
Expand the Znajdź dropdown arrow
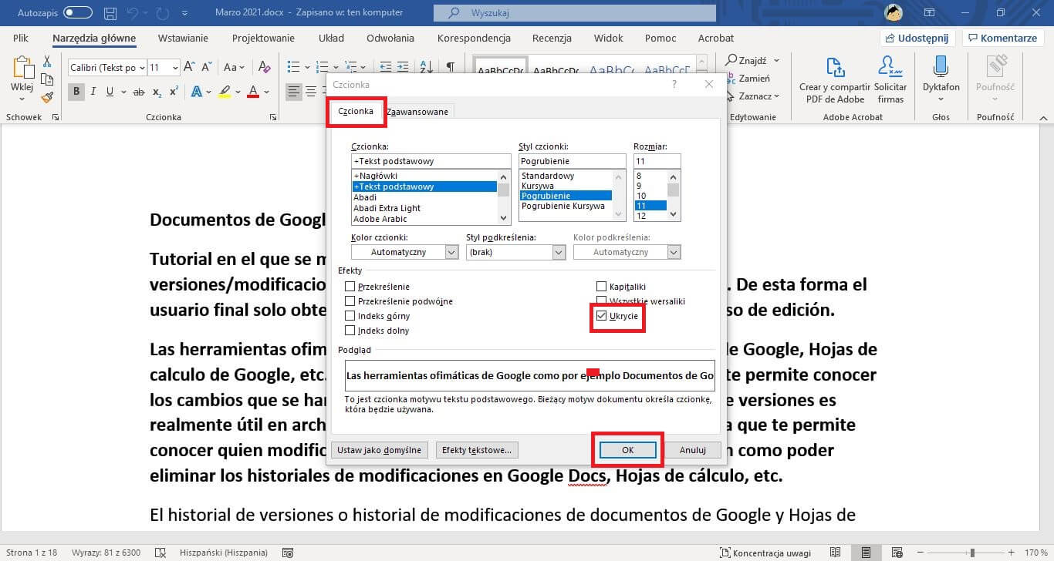[x=776, y=61]
